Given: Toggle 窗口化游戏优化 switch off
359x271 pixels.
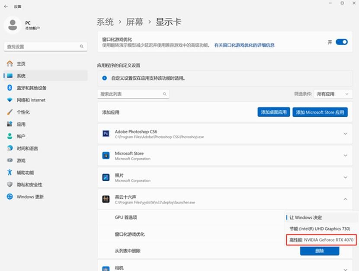Looking at the screenshot, I should (342, 42).
